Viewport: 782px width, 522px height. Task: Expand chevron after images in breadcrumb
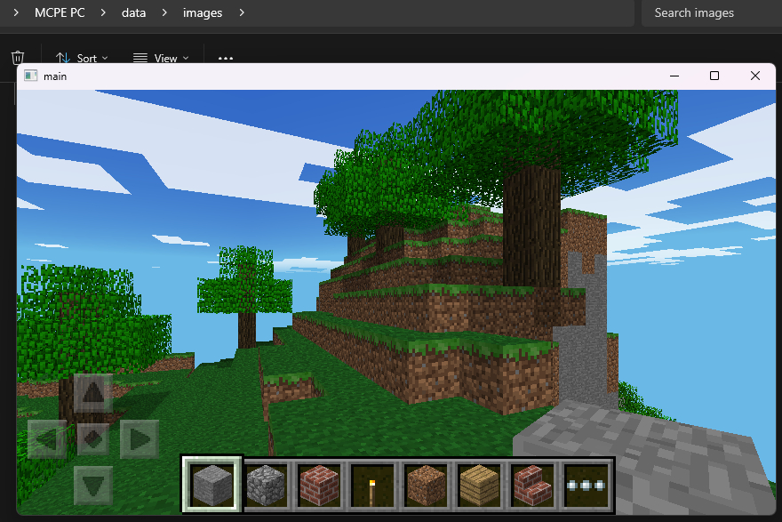click(x=241, y=12)
